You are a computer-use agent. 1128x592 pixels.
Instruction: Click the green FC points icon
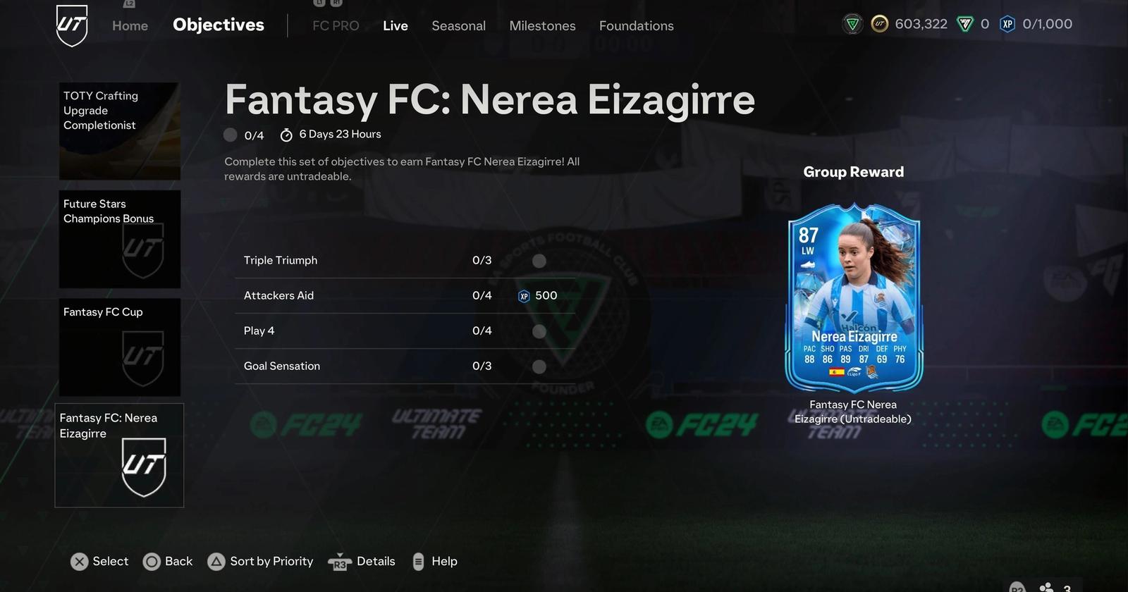tap(964, 24)
